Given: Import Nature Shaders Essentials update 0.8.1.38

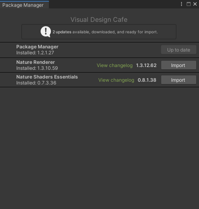Looking at the screenshot, I should pyautogui.click(x=179, y=80).
